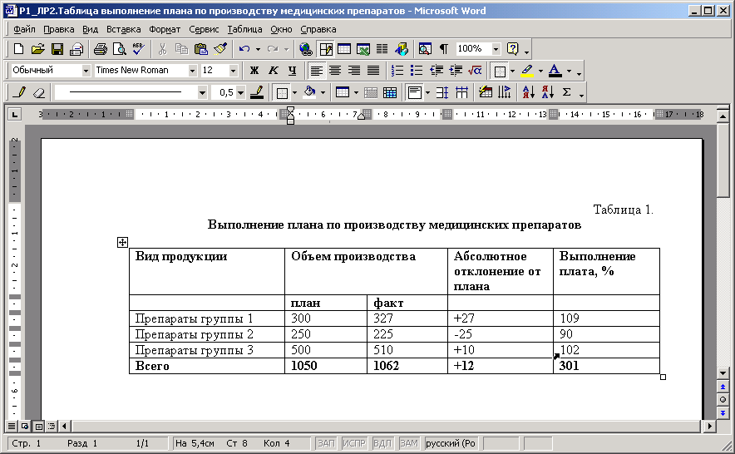Save the document with floppy icon
This screenshot has width=735, height=454.
tap(57, 49)
